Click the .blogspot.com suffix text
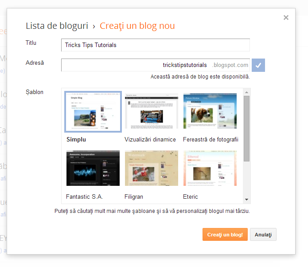 point(230,65)
